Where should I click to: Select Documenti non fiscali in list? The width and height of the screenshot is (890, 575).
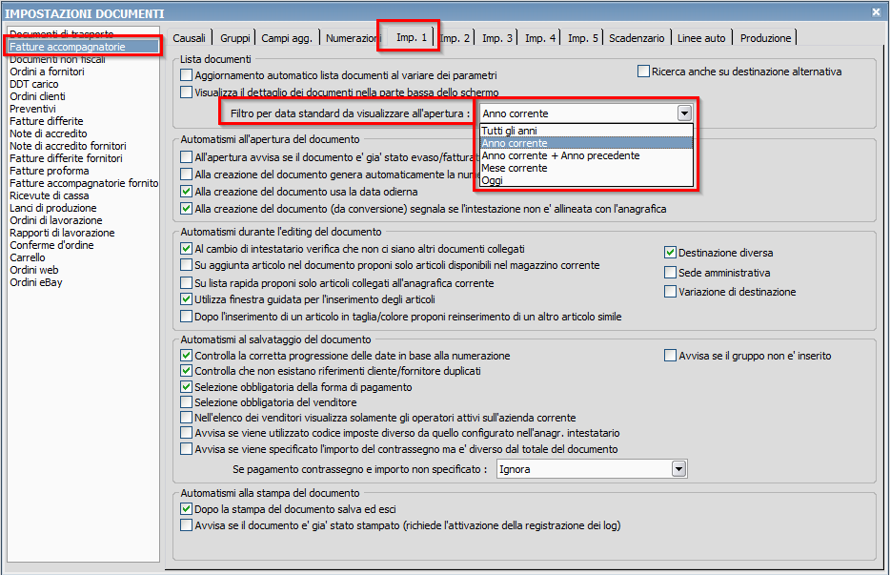tap(84, 59)
